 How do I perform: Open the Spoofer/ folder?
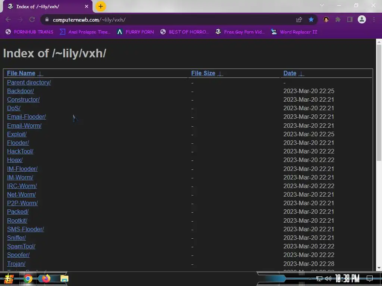pyautogui.click(x=19, y=255)
